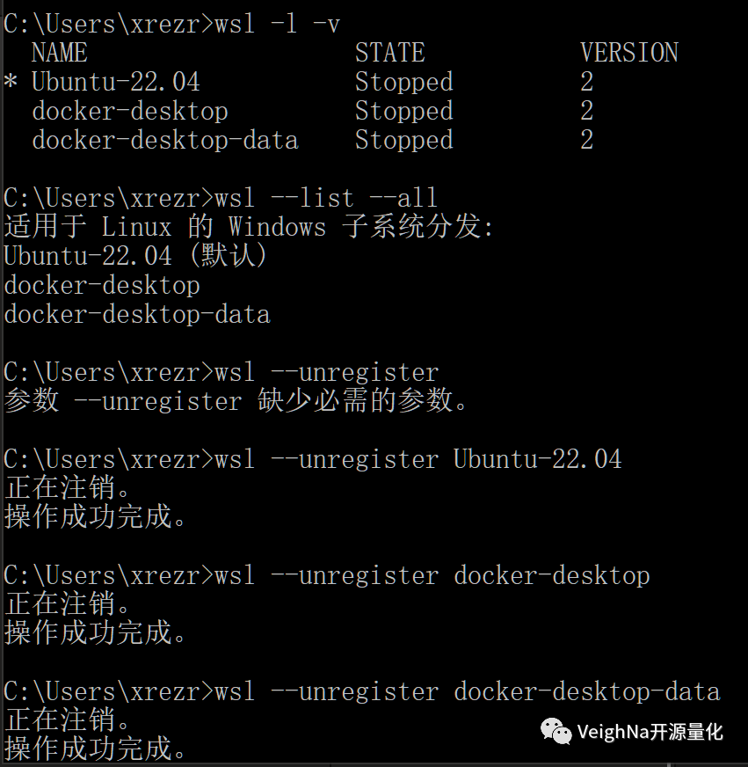The width and height of the screenshot is (748, 767).
Task: Select the STATE column header
Action: coord(389,53)
